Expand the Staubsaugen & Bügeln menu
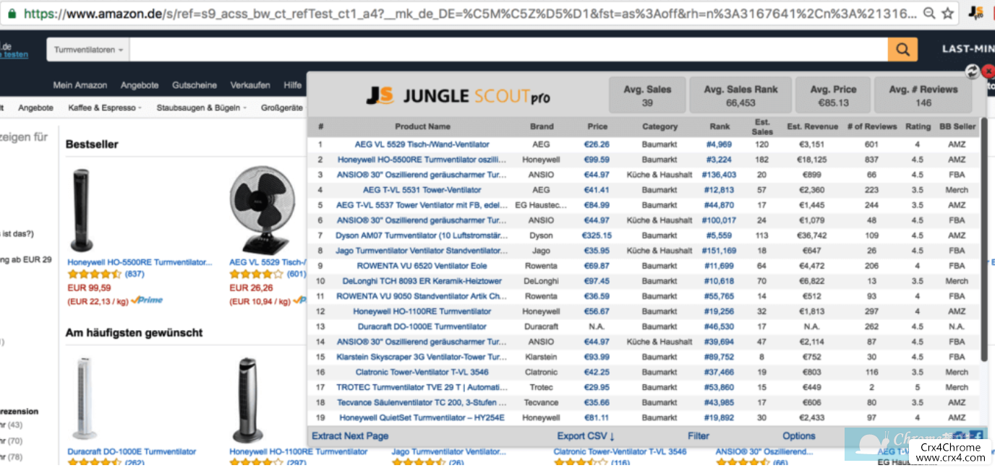Viewport: 995px width, 468px height. 202,108
